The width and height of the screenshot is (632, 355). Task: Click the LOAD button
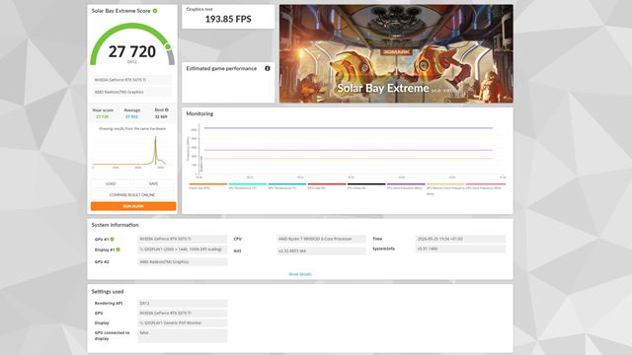point(111,183)
